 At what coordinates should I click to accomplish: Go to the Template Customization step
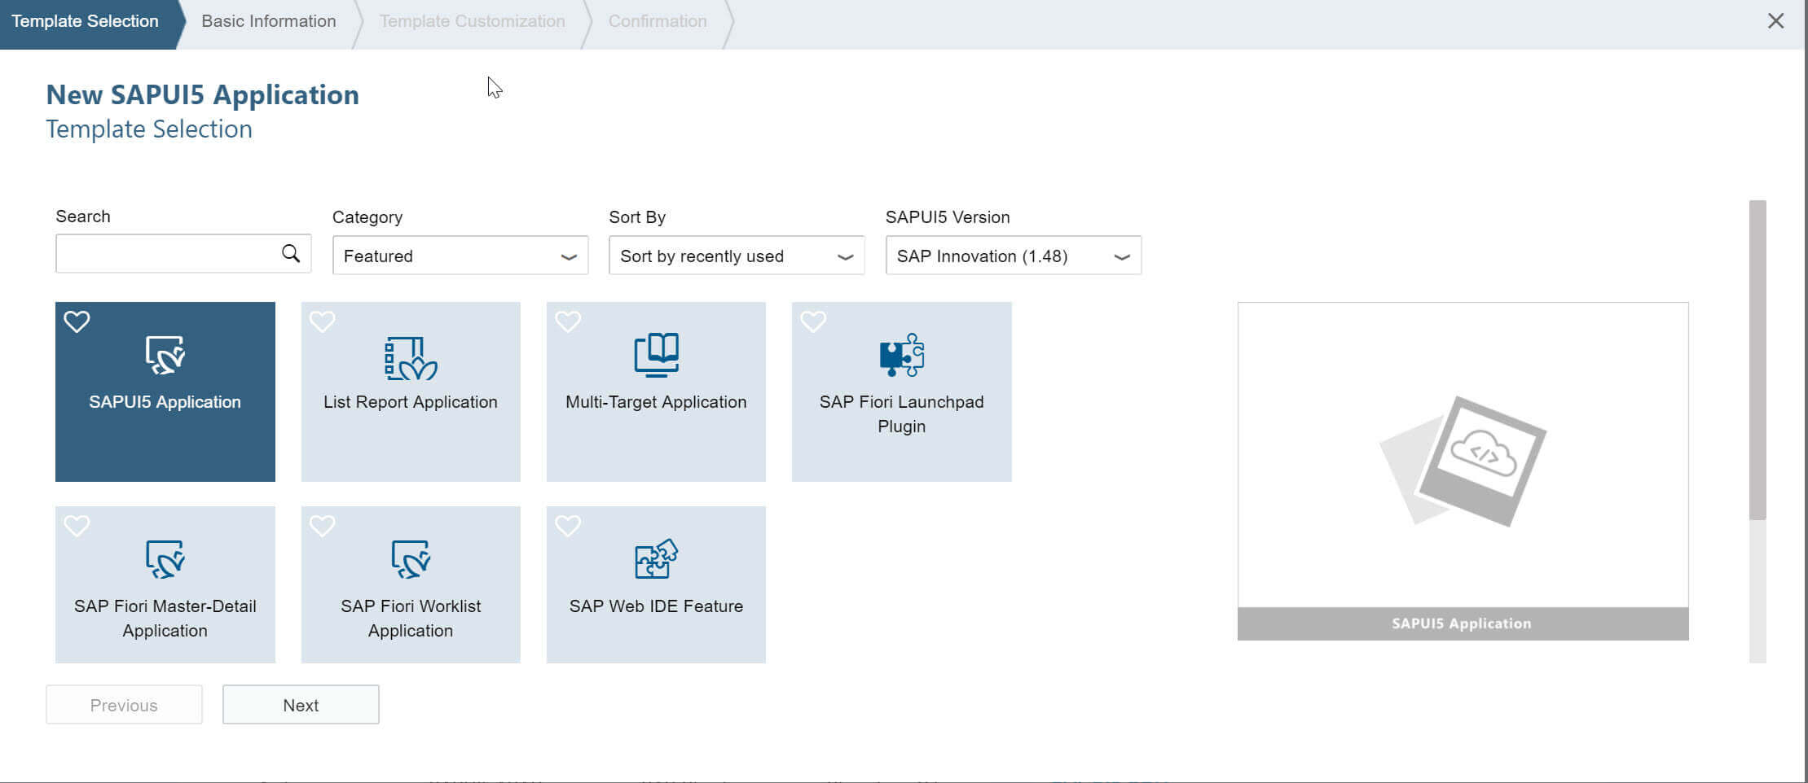click(473, 20)
